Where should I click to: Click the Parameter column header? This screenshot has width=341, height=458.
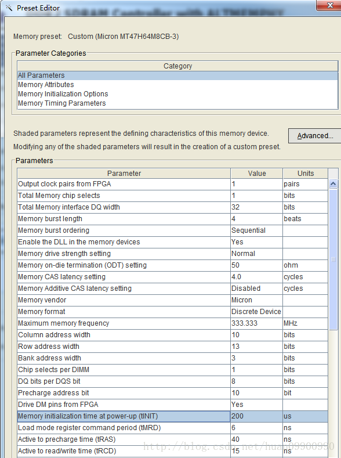point(124,174)
